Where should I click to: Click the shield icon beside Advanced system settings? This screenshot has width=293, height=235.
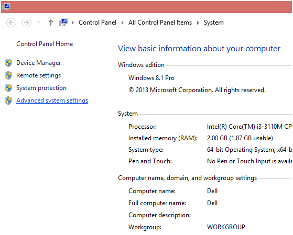pyautogui.click(x=8, y=100)
